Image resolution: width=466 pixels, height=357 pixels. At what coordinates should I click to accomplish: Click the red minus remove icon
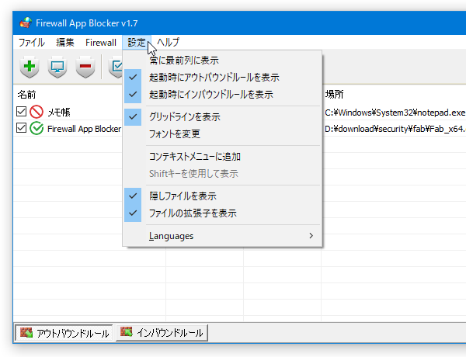(85, 67)
